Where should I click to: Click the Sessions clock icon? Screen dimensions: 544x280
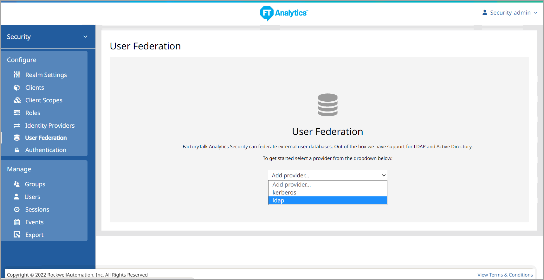click(x=17, y=209)
